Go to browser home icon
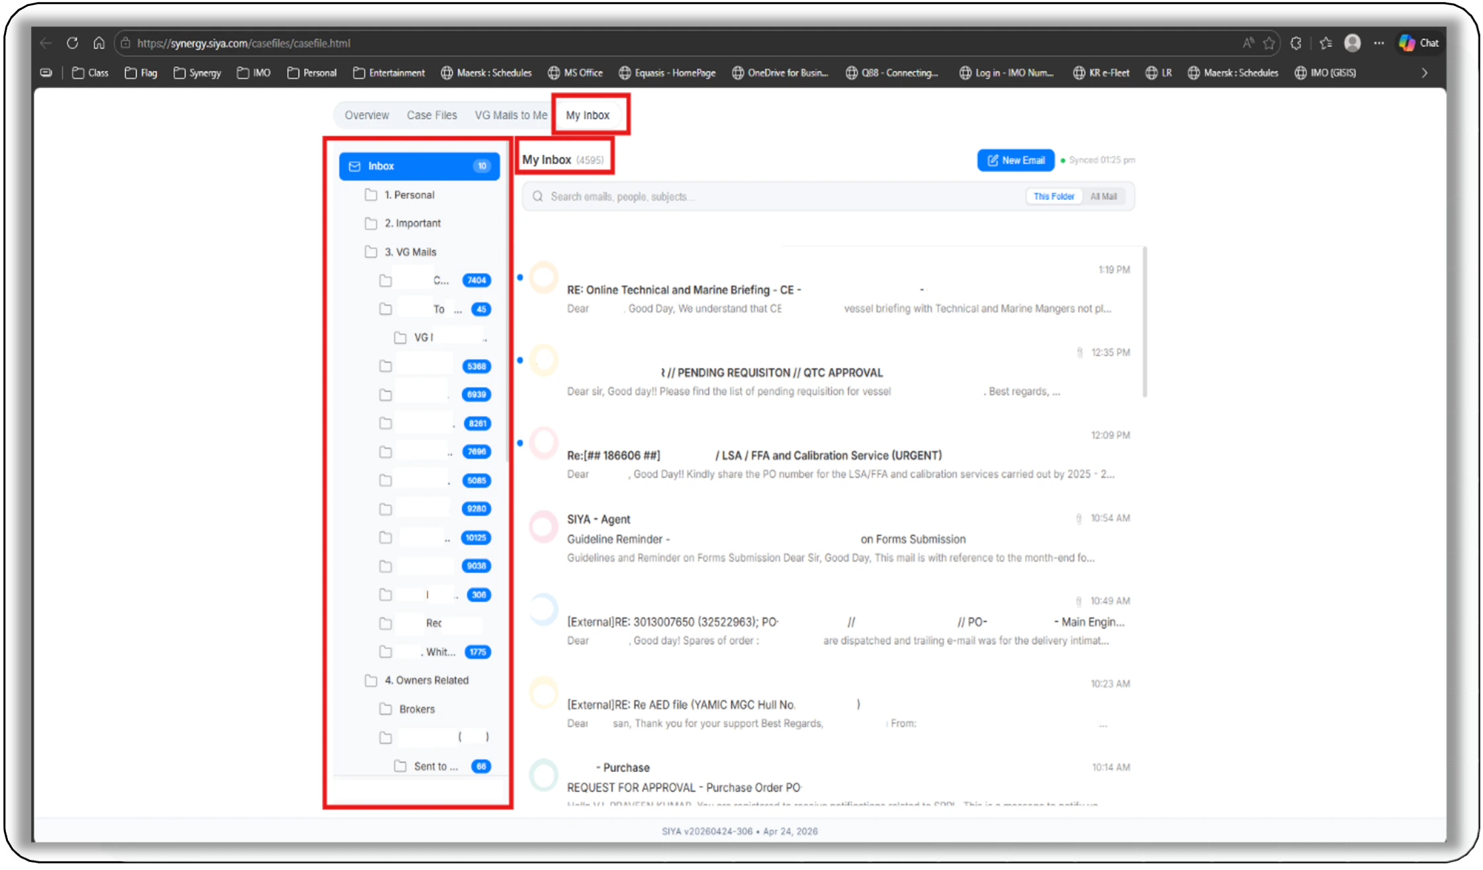This screenshot has height=870, width=1483. point(99,43)
